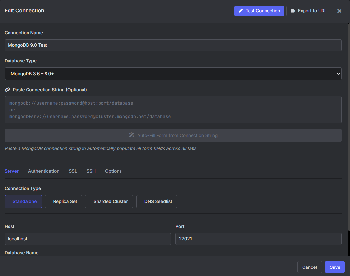
Task: Select Standalone connection type
Action: tap(23, 201)
